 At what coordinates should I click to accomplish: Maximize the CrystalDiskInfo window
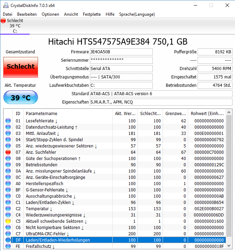pyautogui.click(x=211, y=5)
